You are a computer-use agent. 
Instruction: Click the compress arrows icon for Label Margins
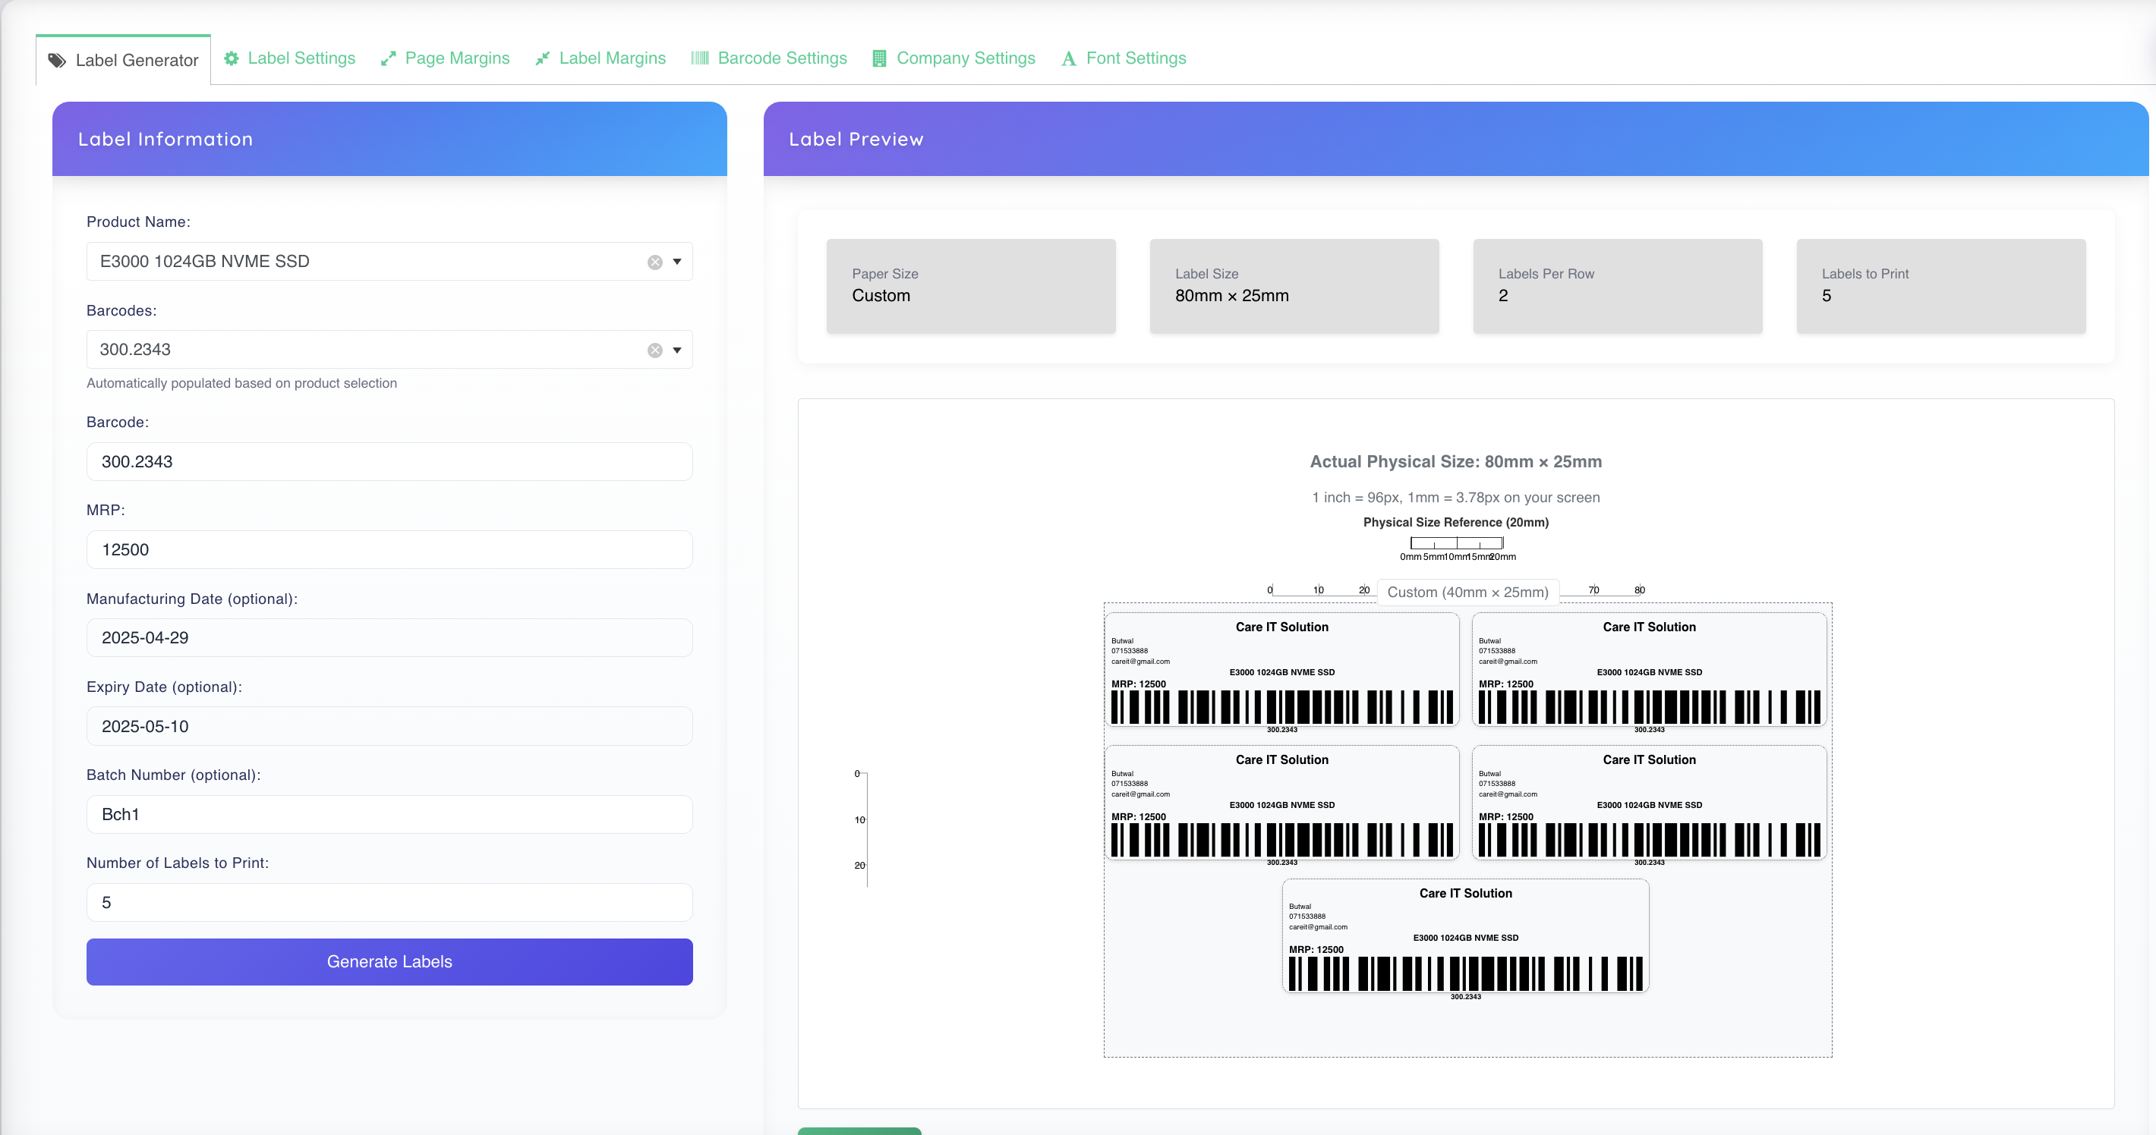[x=542, y=58]
